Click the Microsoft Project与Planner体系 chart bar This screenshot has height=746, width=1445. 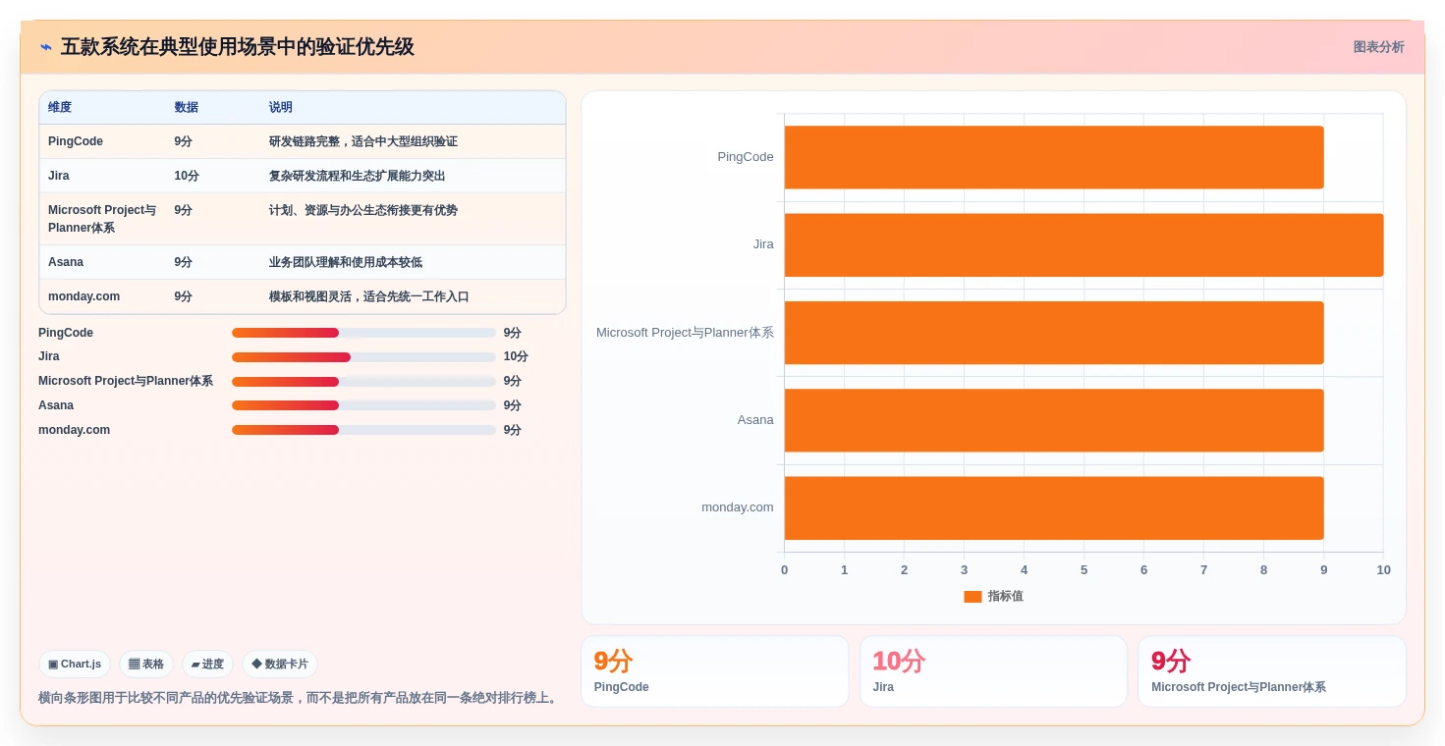(x=1054, y=333)
